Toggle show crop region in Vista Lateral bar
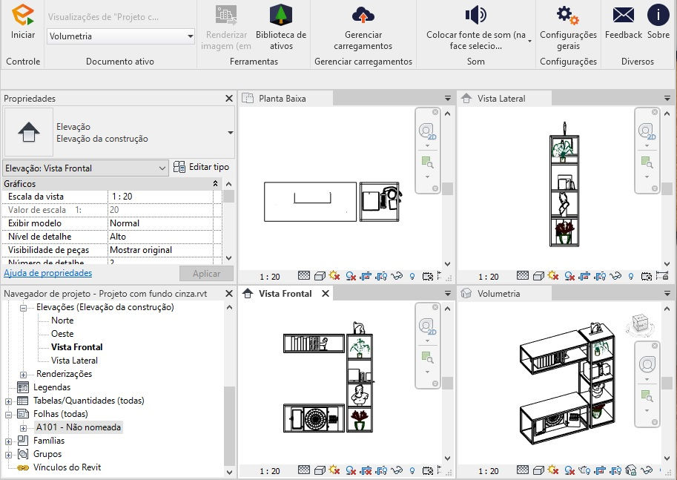 (600, 276)
